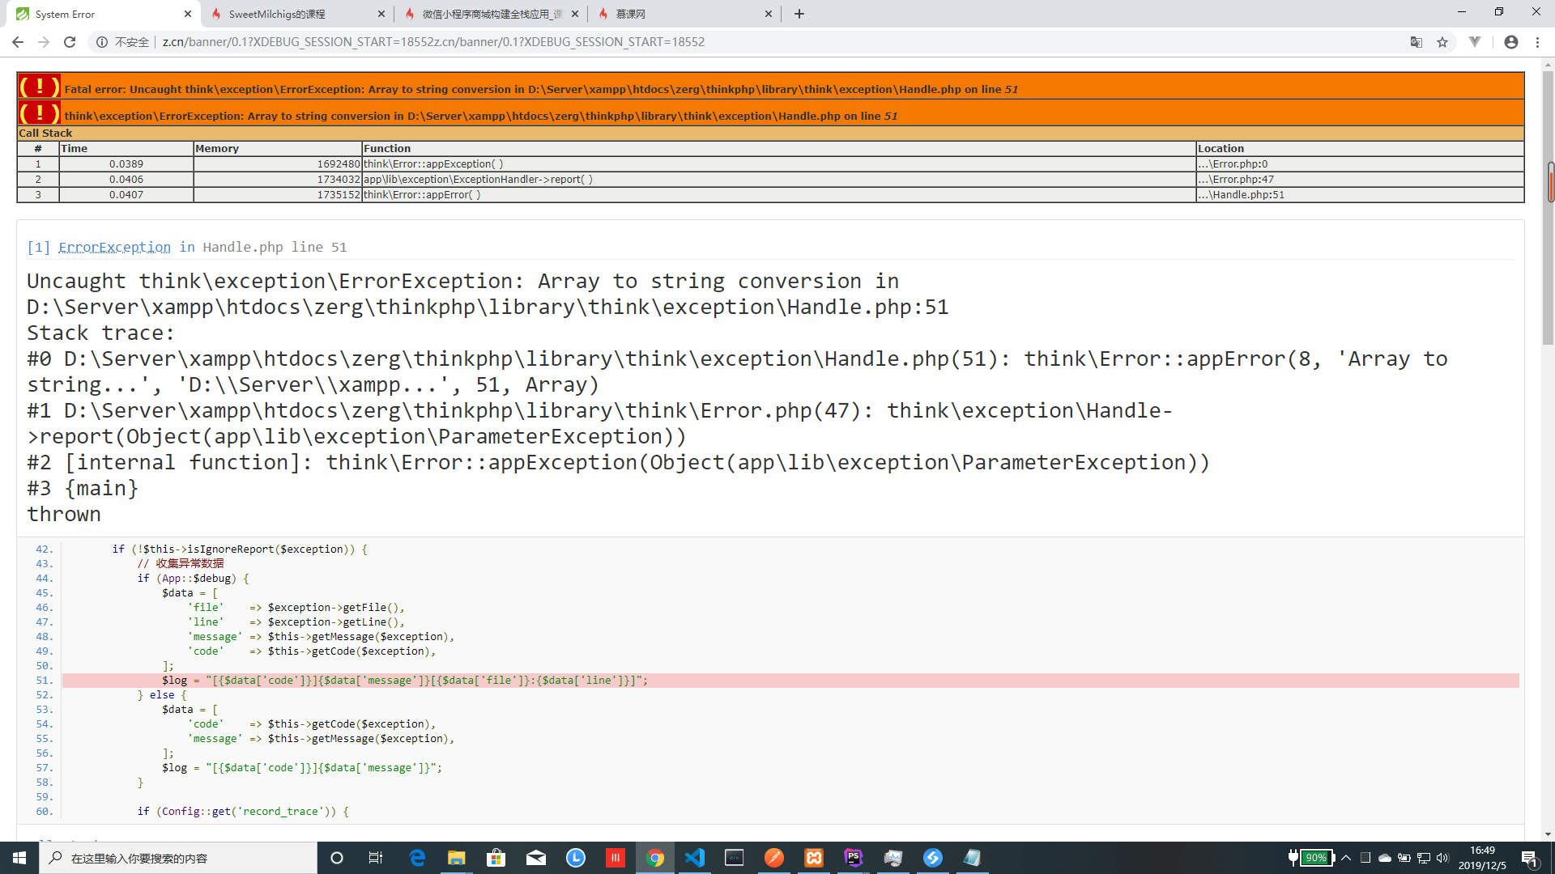Close the 微信小程序商城 tab
Viewport: 1555px width, 874px height.
(x=575, y=14)
